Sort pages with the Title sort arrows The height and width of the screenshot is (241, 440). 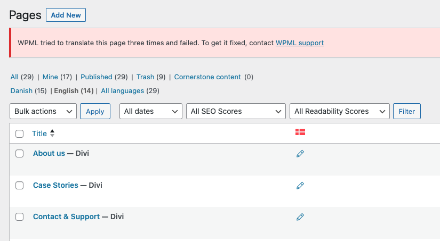[x=52, y=134]
